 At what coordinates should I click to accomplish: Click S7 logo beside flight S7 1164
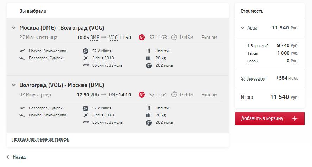pyautogui.click(x=142, y=94)
